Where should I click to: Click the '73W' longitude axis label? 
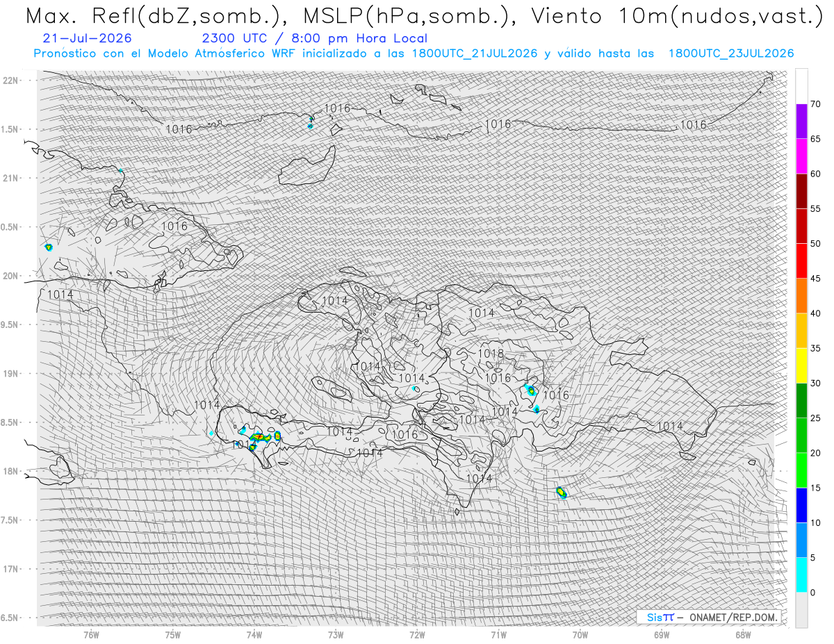335,634
